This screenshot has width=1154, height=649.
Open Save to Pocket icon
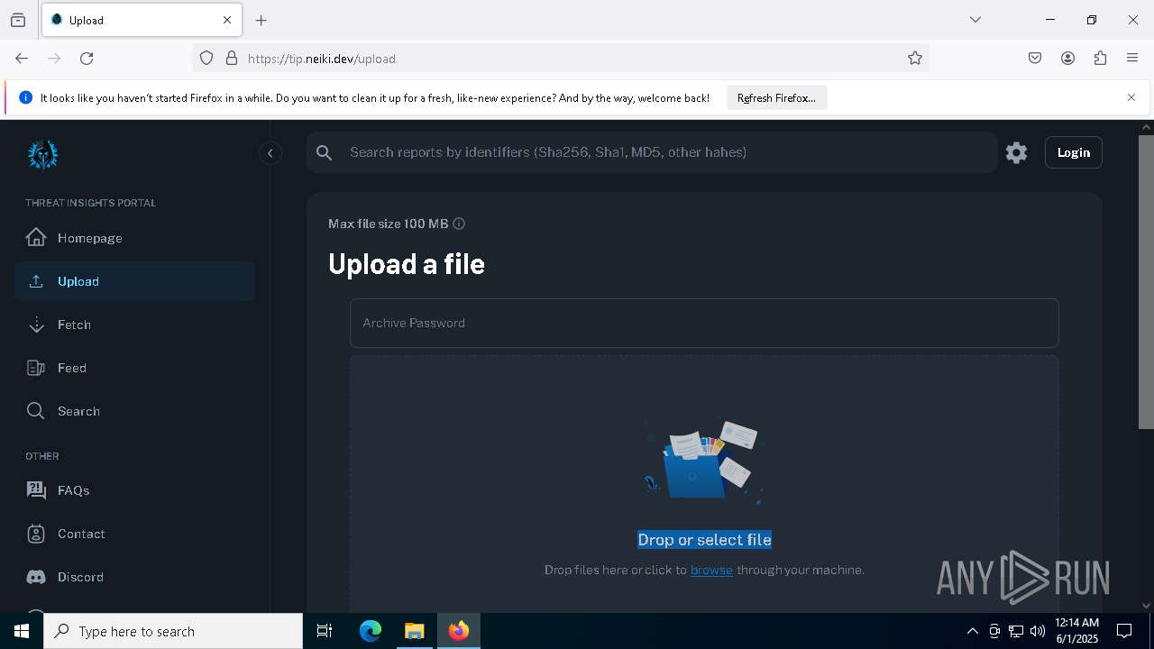pyautogui.click(x=1035, y=58)
